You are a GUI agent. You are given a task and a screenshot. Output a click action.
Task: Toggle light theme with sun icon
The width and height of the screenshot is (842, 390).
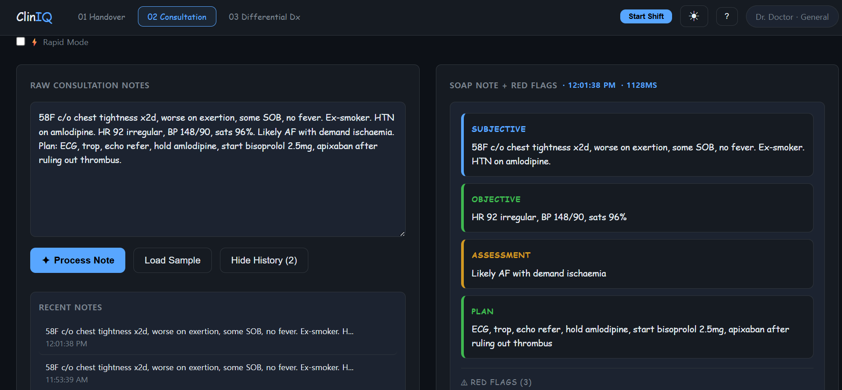coord(694,17)
